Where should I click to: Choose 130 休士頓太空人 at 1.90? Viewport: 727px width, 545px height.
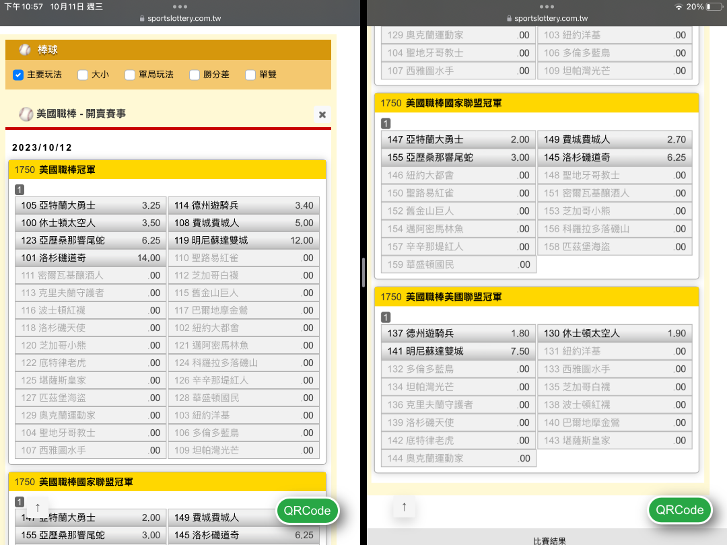[x=615, y=333]
